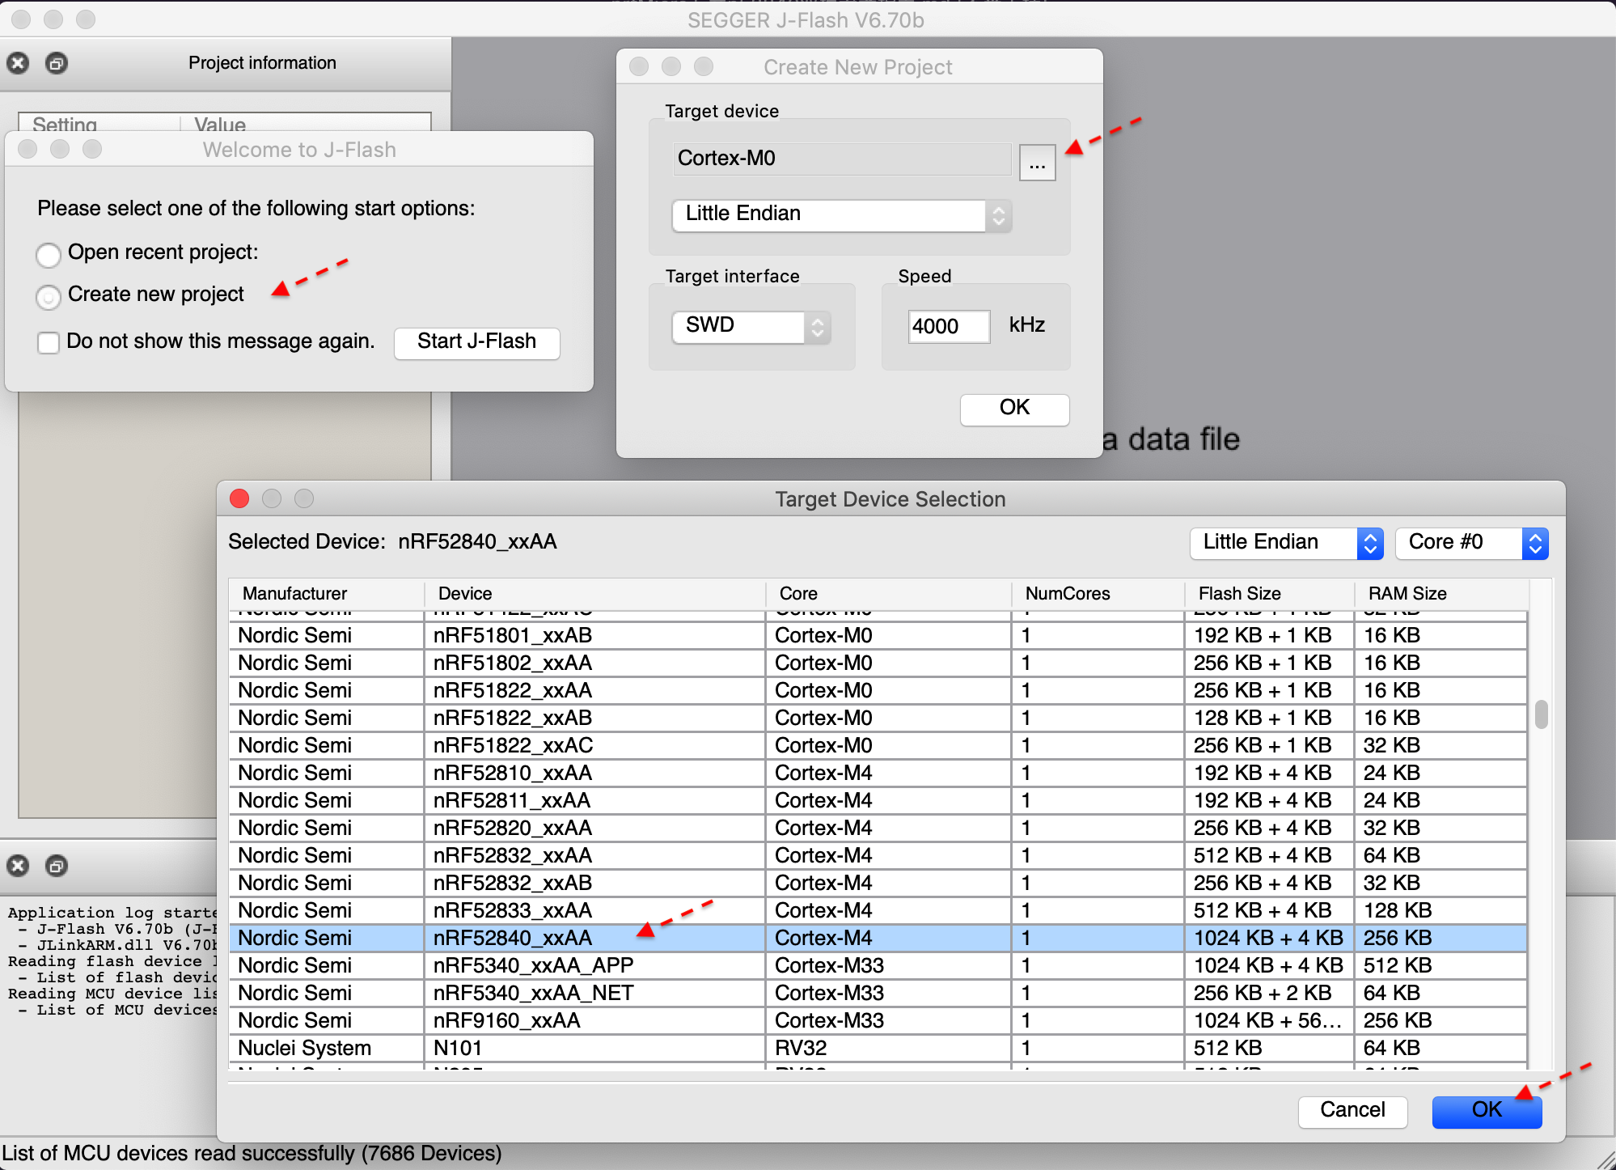Select the nRF51822_xxAA device row
Viewport: 1616px width, 1170px height.
[878, 690]
